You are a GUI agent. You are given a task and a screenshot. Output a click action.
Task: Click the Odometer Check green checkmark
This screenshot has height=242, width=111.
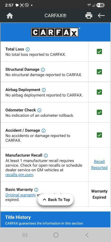(99, 112)
